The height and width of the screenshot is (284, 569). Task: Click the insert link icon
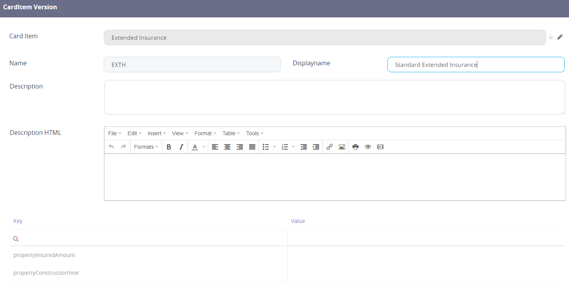(329, 147)
